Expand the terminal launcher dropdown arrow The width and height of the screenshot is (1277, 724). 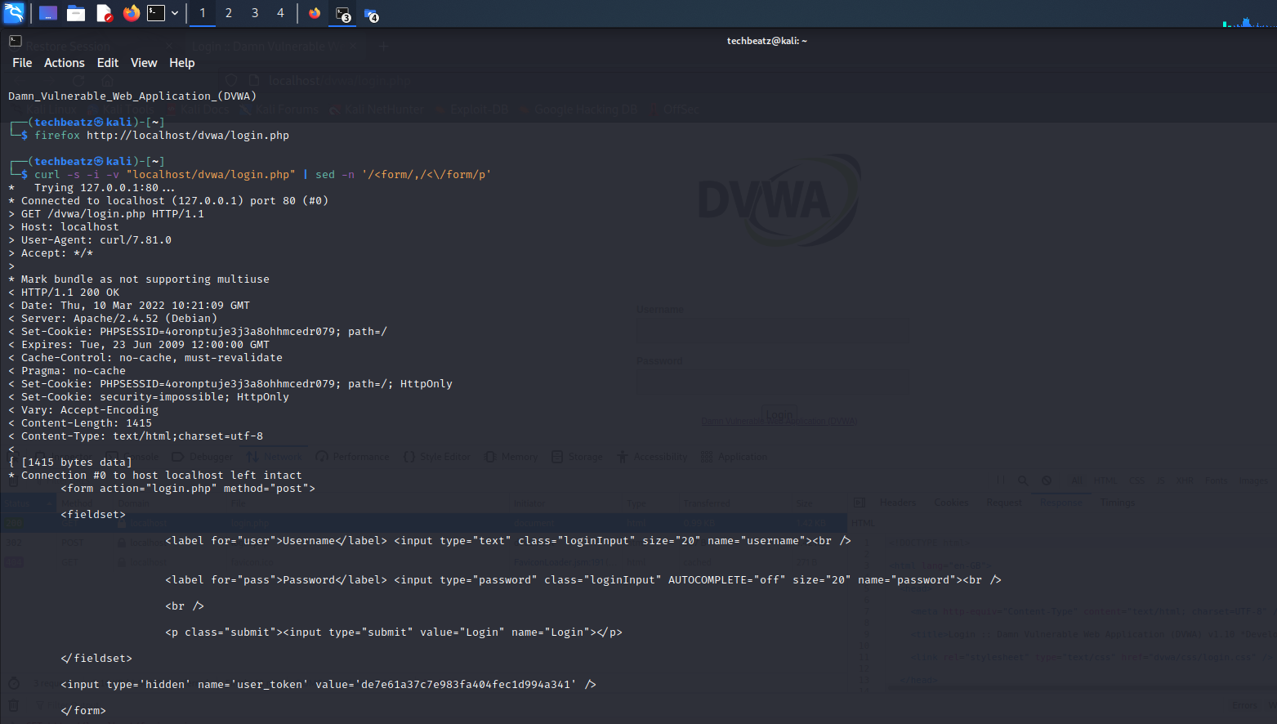click(175, 13)
